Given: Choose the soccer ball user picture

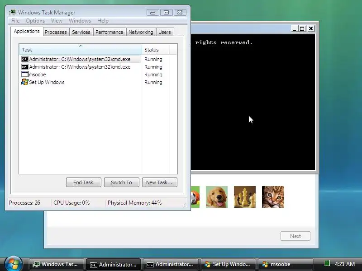Looking at the screenshot, I should (x=195, y=197).
